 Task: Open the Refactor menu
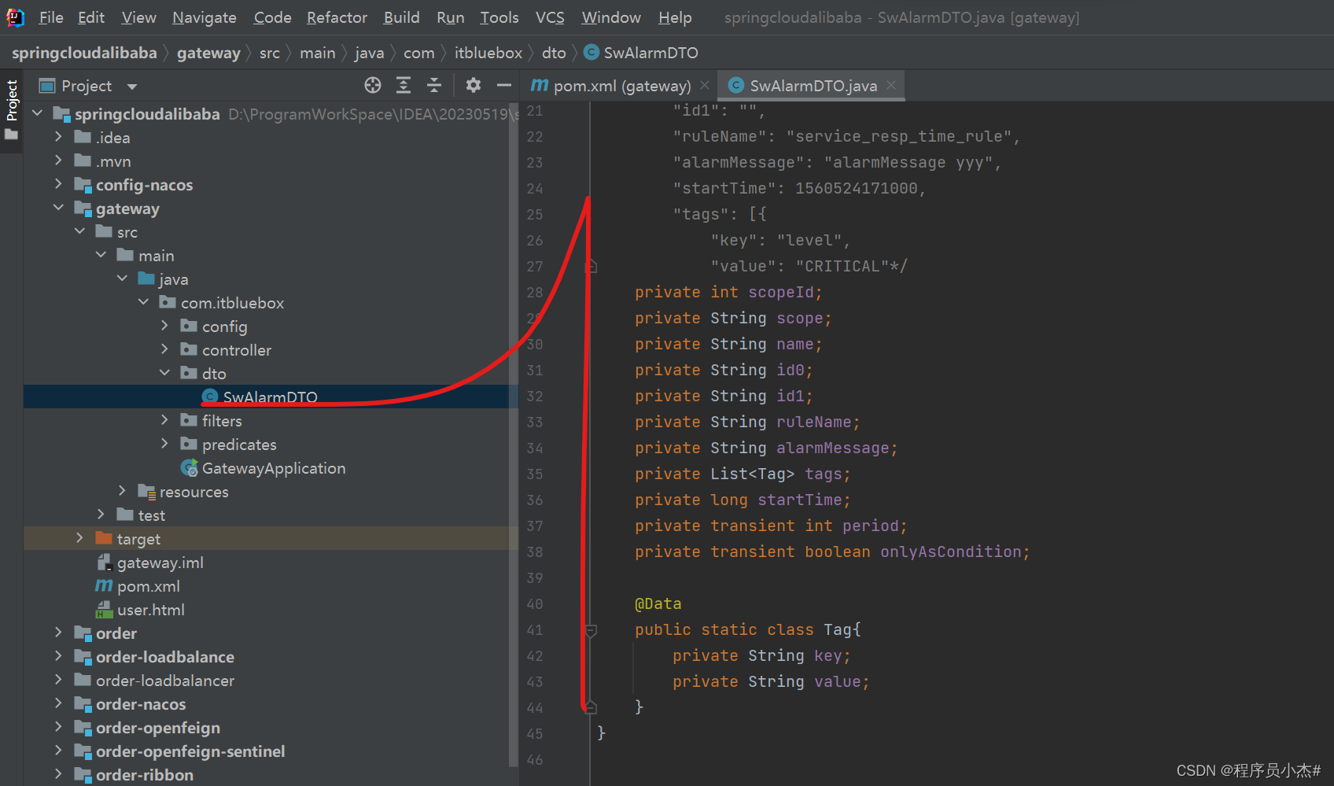click(337, 17)
